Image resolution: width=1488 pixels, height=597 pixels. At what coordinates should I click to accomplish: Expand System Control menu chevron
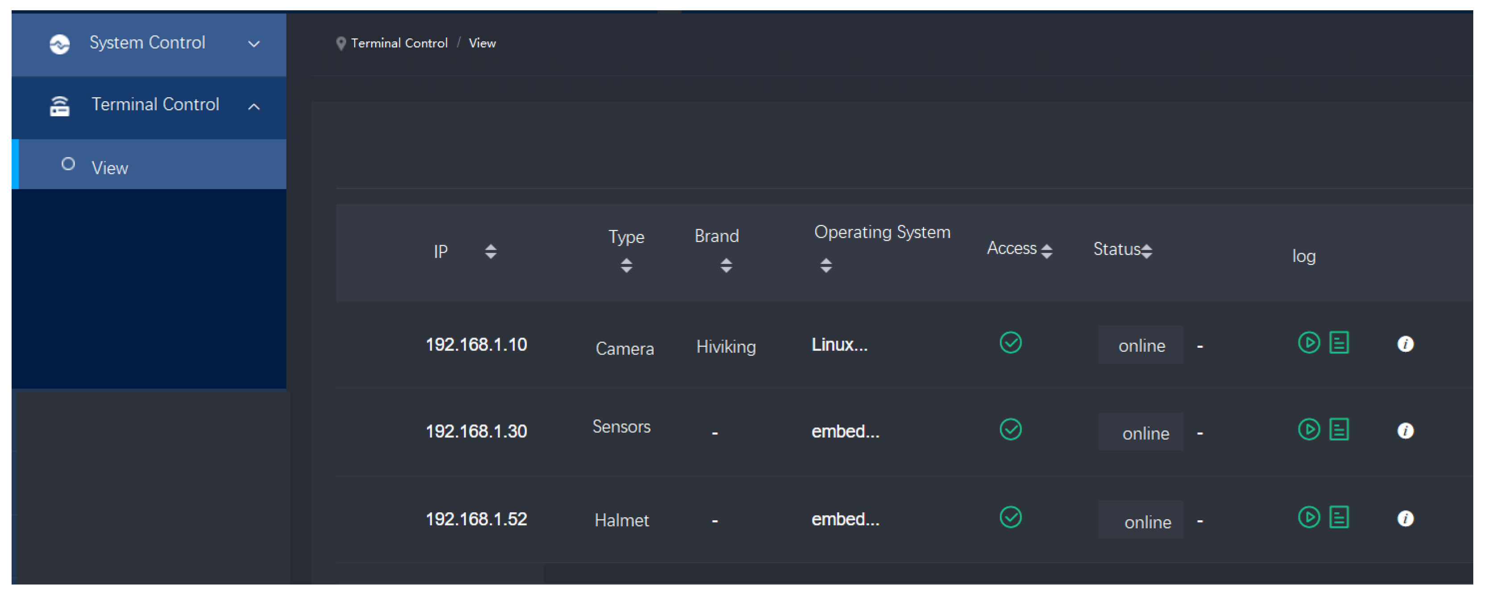click(x=253, y=44)
